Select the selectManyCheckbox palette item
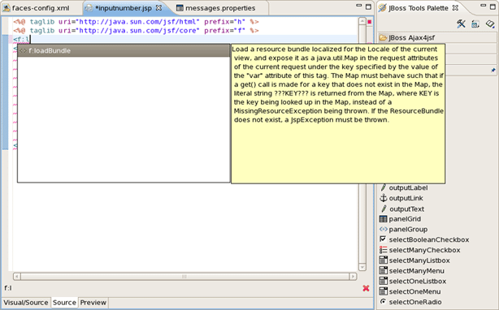The width and height of the screenshot is (499, 310). [x=420, y=250]
